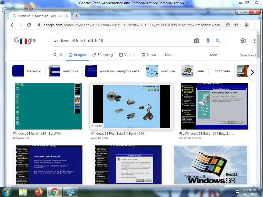Select the '1619 beta' chip
Viewport: 263px width, 197px height.
pos(222,71)
